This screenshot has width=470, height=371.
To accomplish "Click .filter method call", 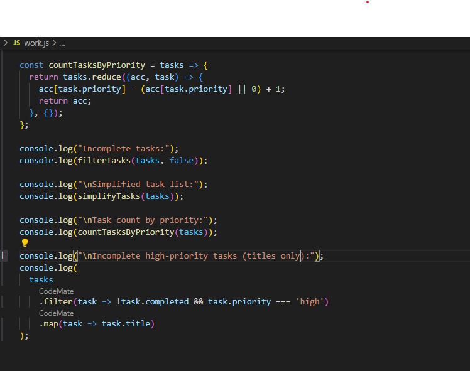I will pyautogui.click(x=56, y=302).
